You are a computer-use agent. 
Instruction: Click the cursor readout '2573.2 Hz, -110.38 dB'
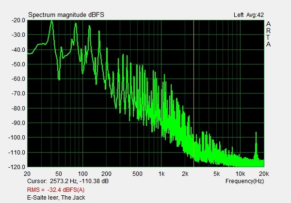[x=79, y=181]
